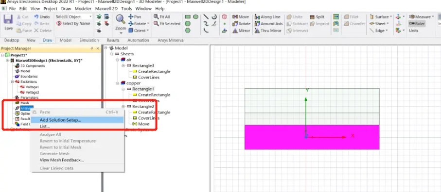Click the Undo toolbar button
The image size is (441, 192).
point(42,17)
